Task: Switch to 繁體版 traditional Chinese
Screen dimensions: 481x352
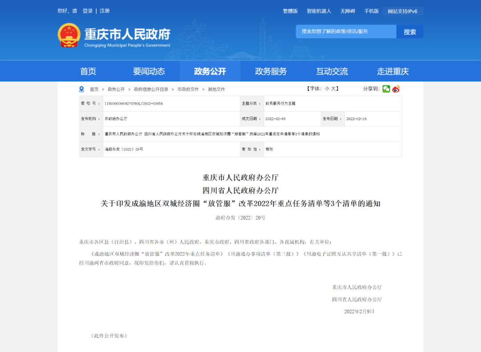Action: [x=290, y=11]
